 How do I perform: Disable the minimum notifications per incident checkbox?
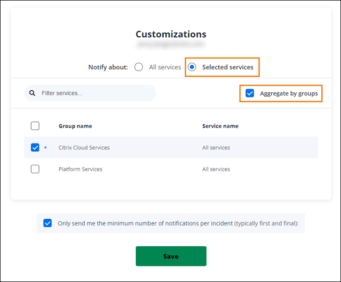tap(48, 223)
